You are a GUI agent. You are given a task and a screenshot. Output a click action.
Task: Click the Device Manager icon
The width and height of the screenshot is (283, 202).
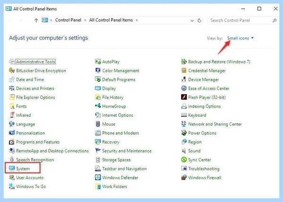184,79
